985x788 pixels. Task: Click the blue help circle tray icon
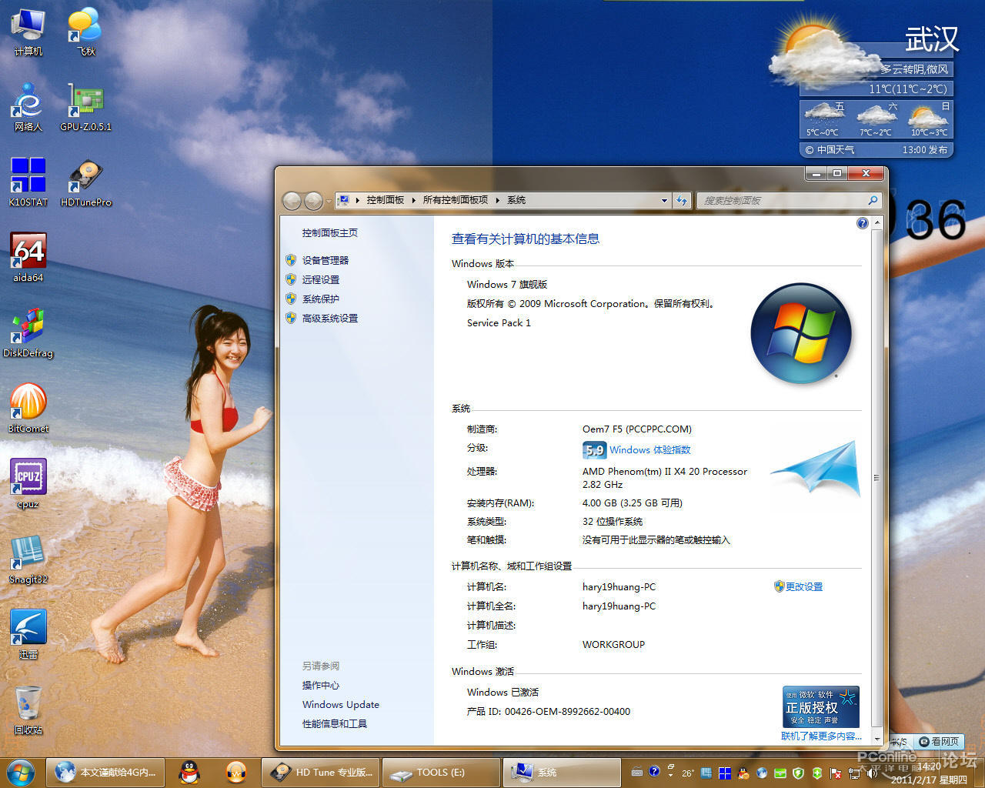[654, 772]
